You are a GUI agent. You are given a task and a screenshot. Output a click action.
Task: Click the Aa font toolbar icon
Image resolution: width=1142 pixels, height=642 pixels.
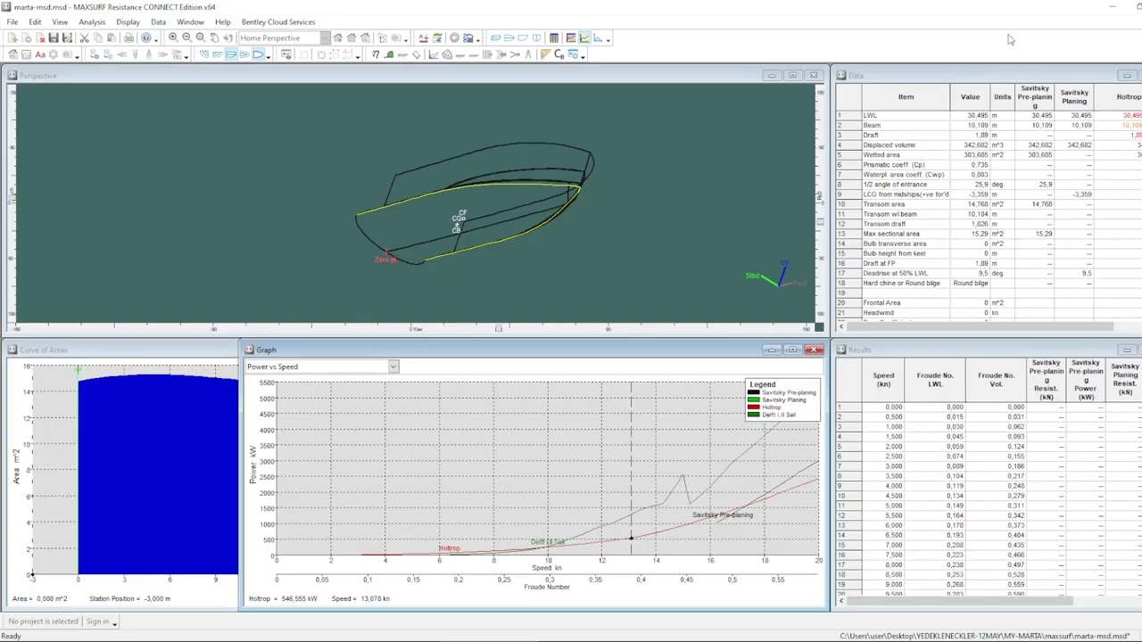40,55
